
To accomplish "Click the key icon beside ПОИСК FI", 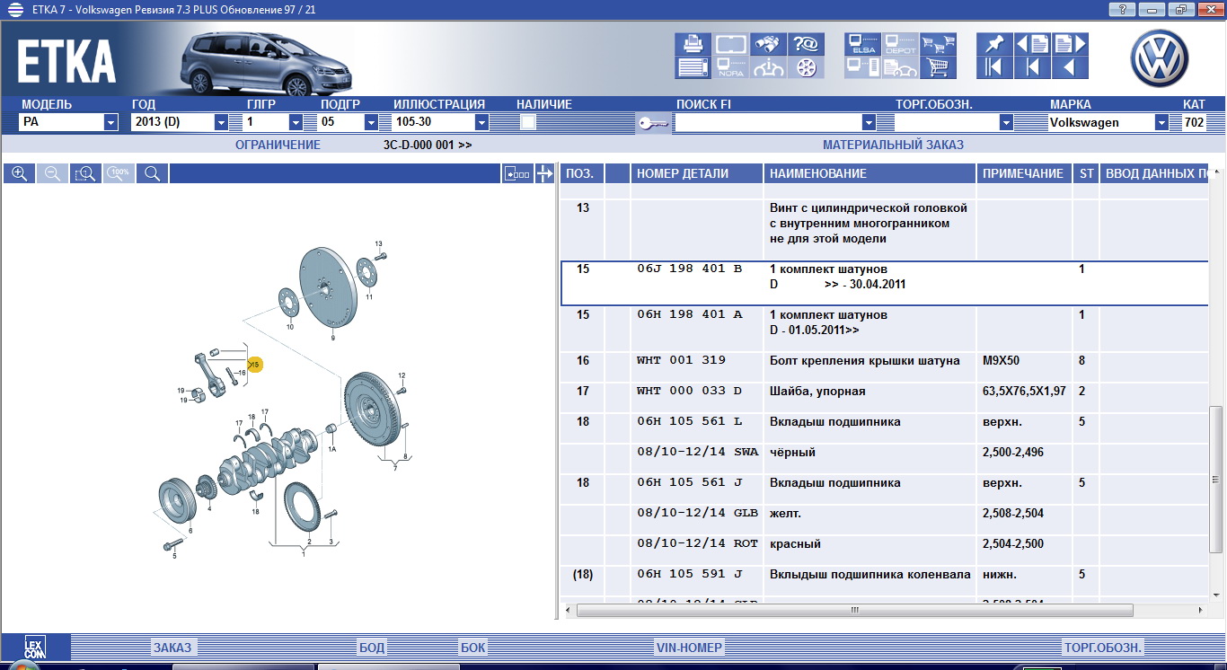I will [652, 123].
